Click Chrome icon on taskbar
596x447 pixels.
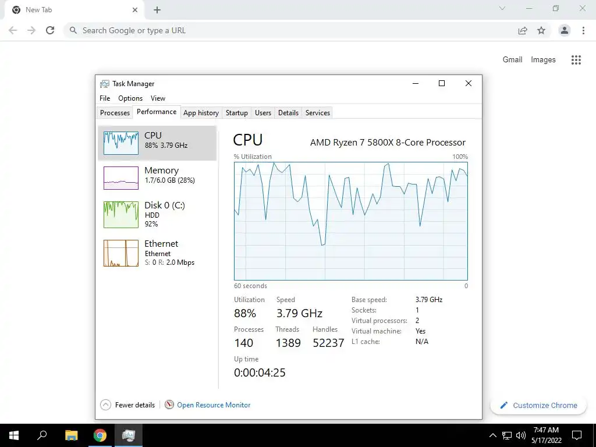(x=100, y=435)
